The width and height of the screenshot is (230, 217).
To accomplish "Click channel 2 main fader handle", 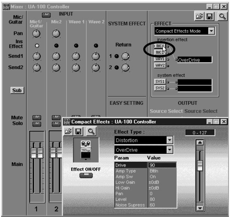I will [56, 153].
